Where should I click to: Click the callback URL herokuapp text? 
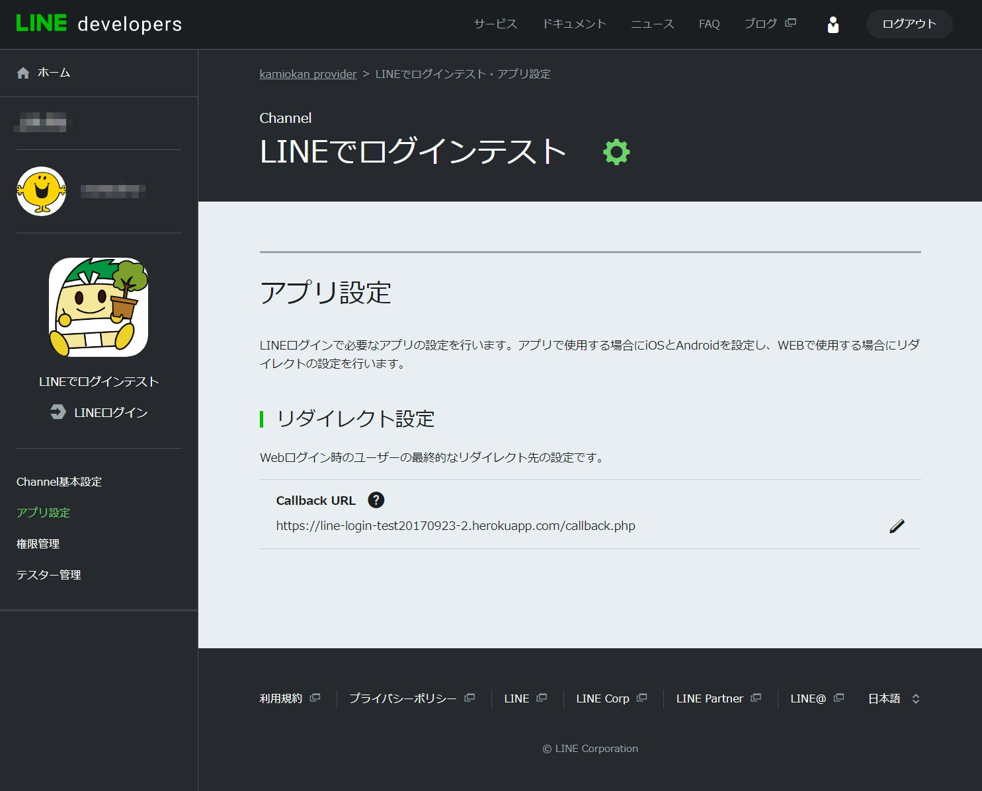456,526
